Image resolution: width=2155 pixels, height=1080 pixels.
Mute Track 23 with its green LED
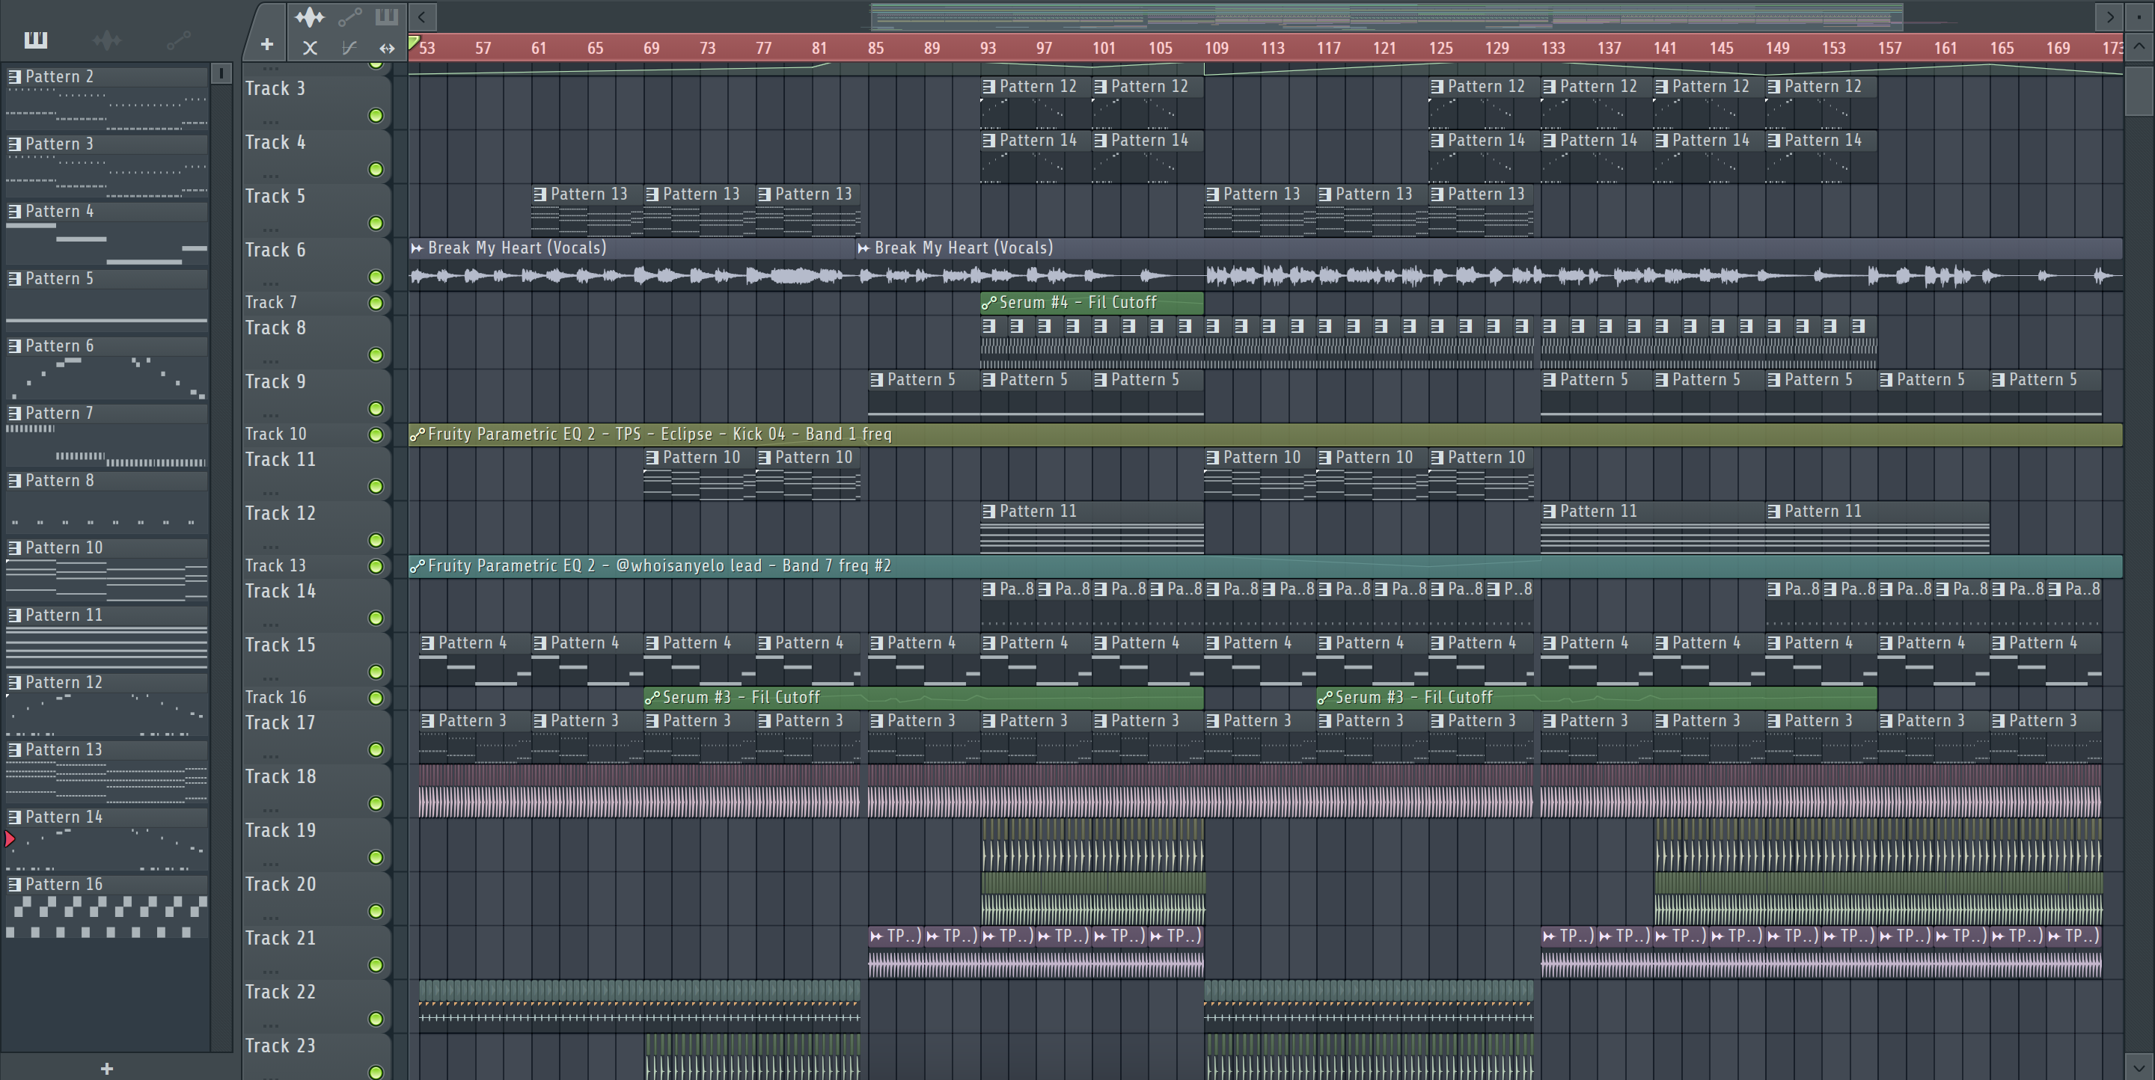pos(376,1072)
